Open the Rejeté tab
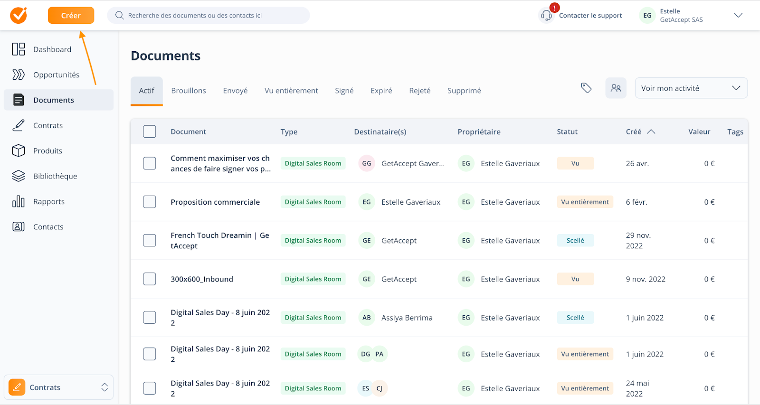Viewport: 760px width, 405px height. coord(420,91)
